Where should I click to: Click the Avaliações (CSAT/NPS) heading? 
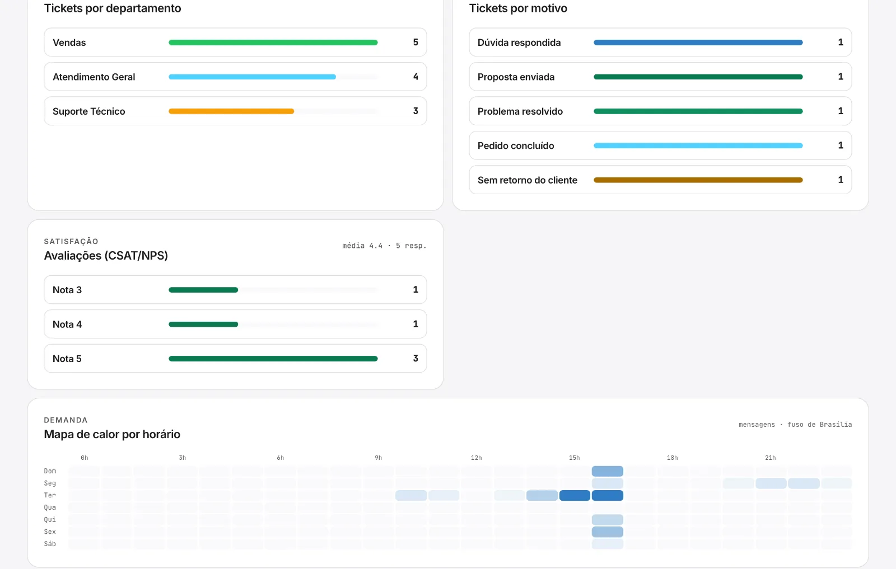click(106, 256)
